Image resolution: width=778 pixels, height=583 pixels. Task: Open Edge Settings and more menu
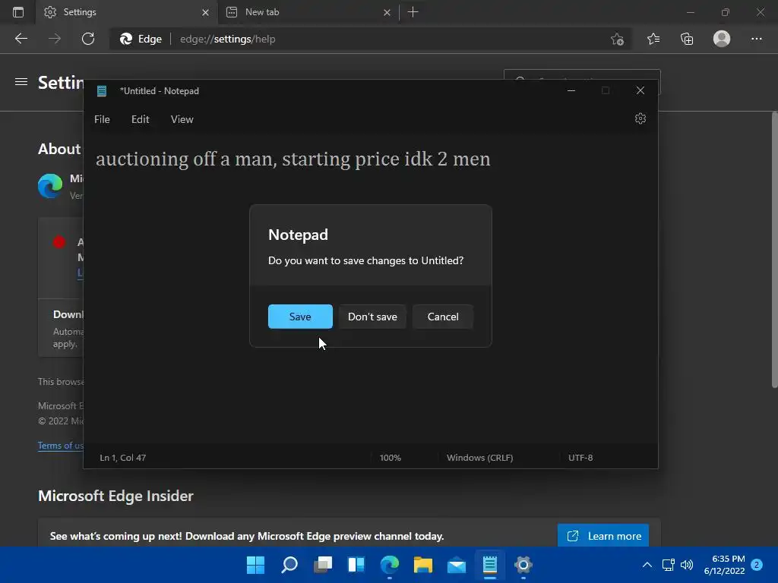[756, 39]
